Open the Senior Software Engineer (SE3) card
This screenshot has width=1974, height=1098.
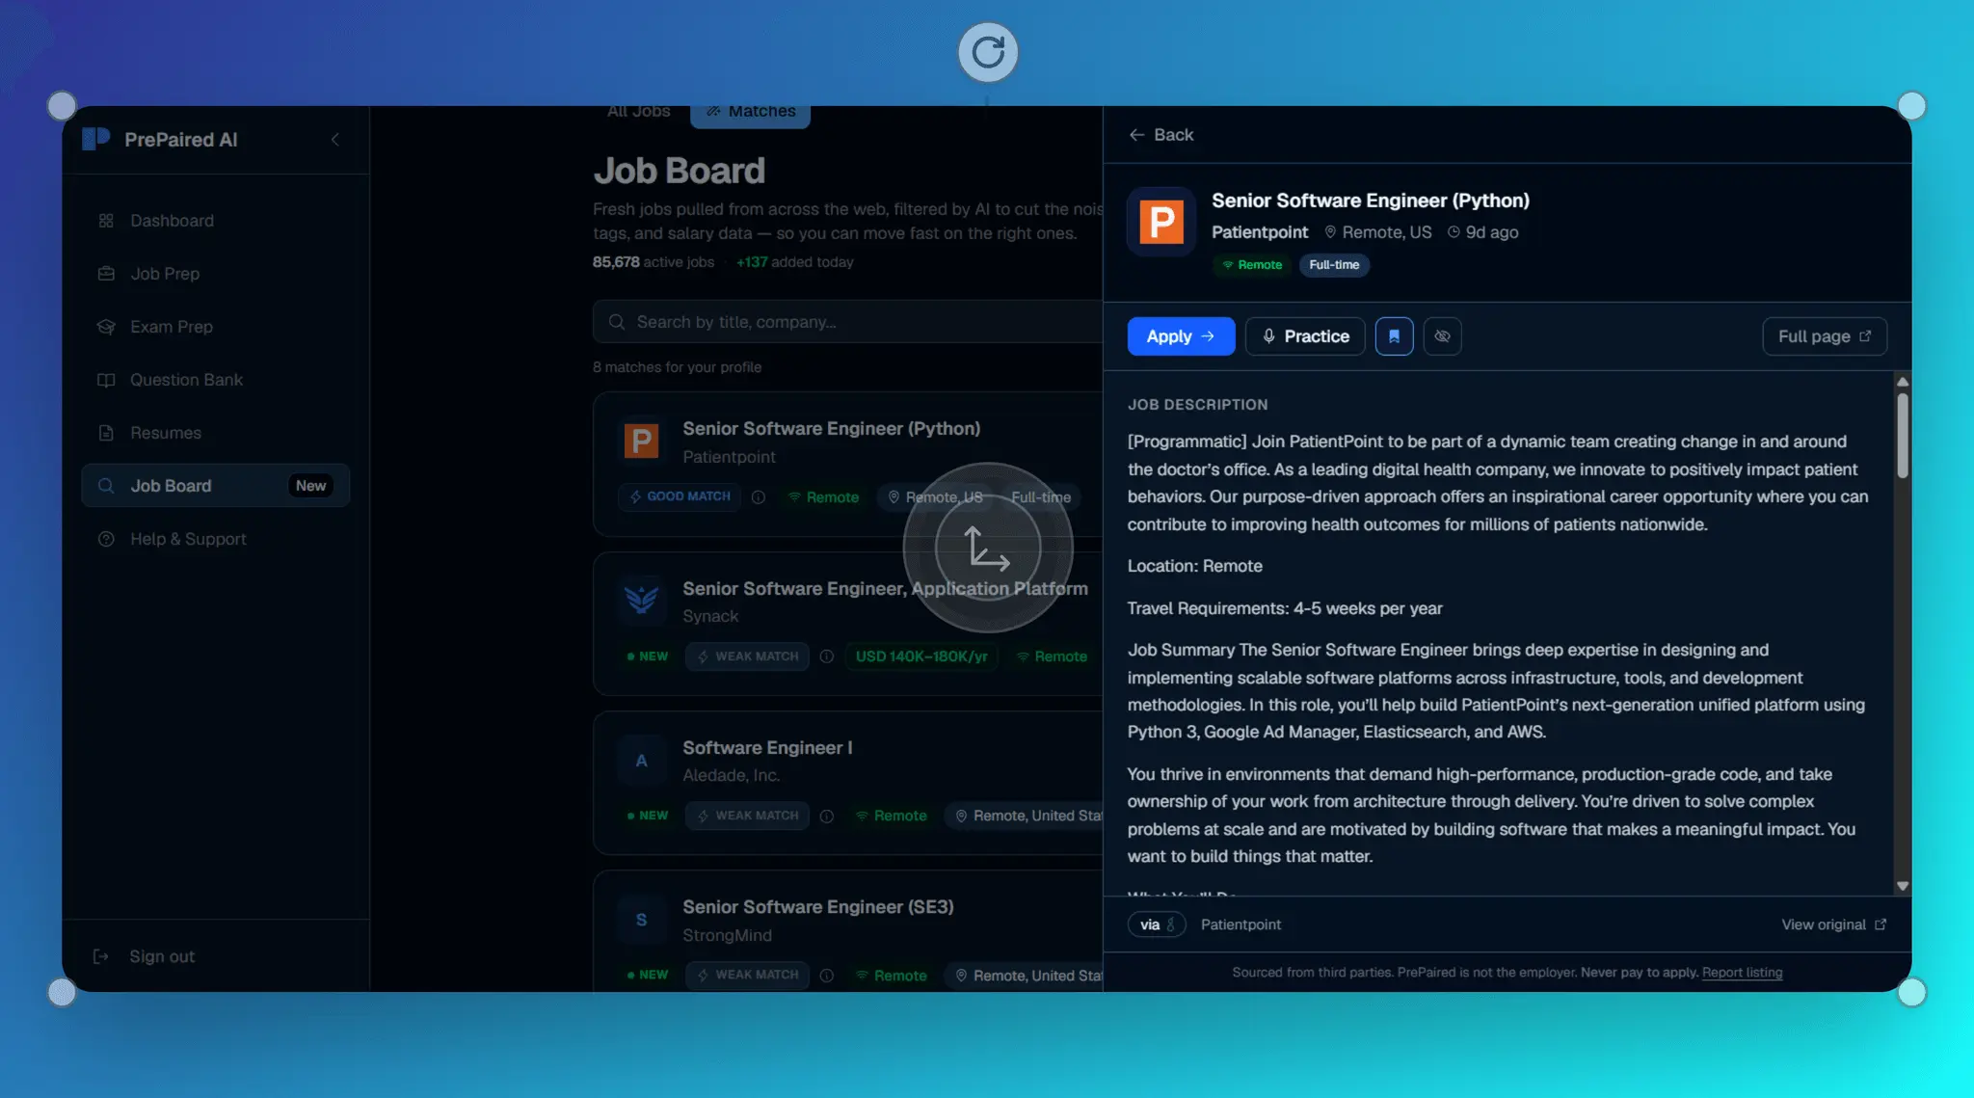(x=848, y=931)
